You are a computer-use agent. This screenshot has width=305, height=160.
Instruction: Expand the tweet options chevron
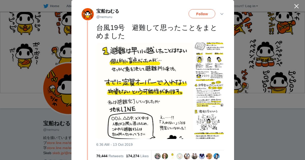pyautogui.click(x=222, y=14)
